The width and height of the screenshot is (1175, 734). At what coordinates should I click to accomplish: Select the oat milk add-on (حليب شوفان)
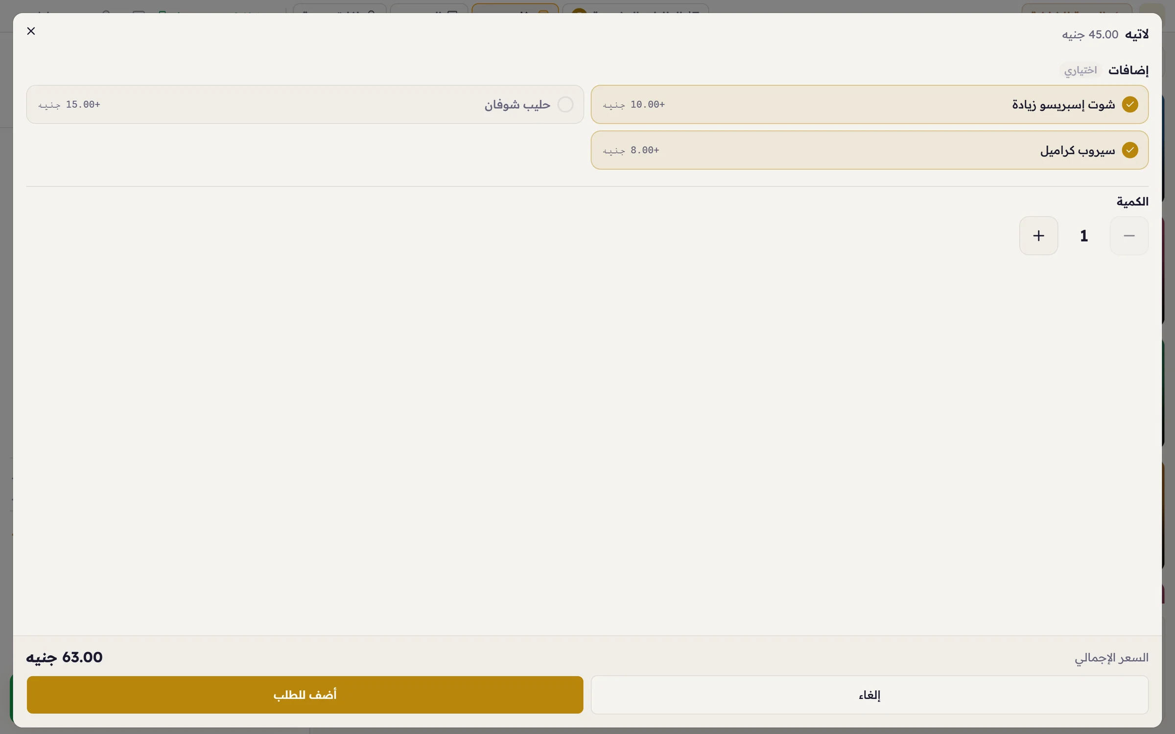[x=305, y=104]
